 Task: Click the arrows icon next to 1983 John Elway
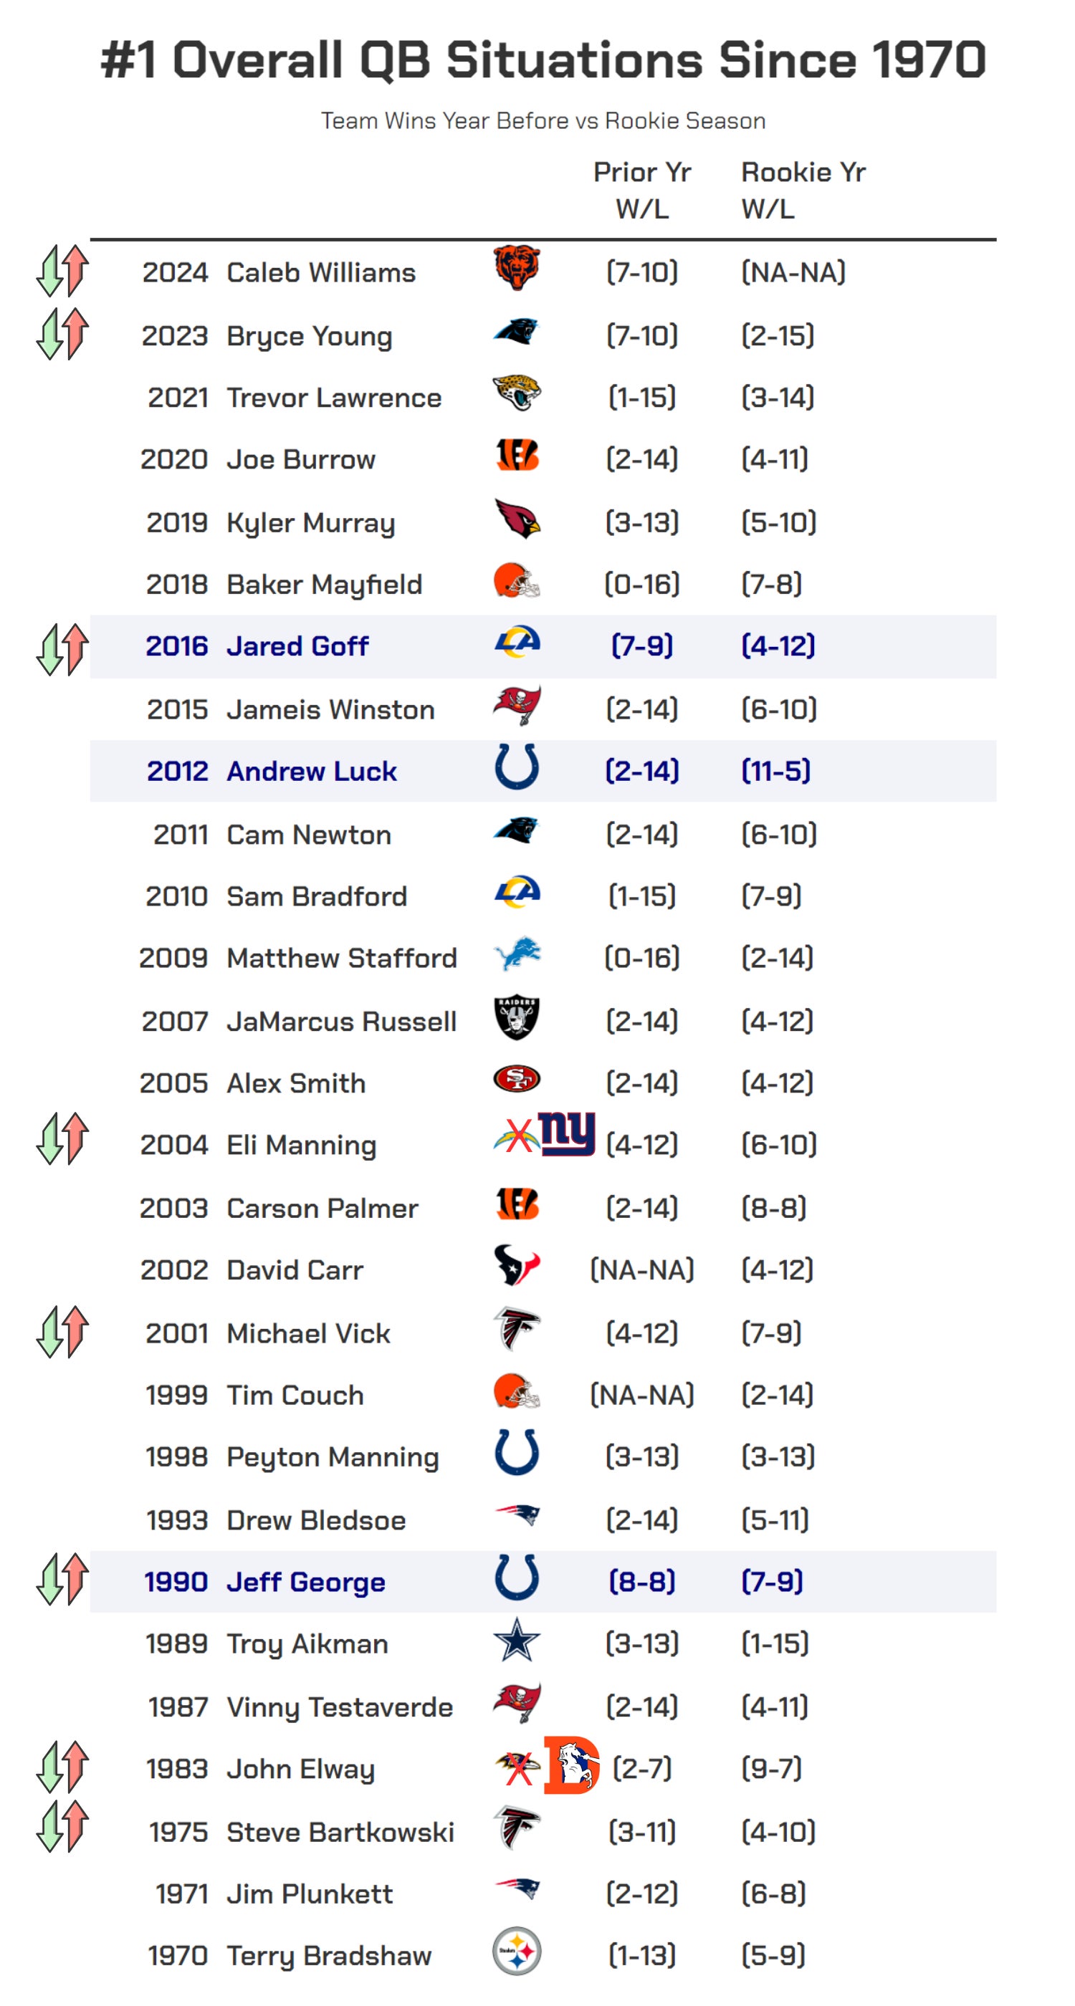click(62, 1766)
